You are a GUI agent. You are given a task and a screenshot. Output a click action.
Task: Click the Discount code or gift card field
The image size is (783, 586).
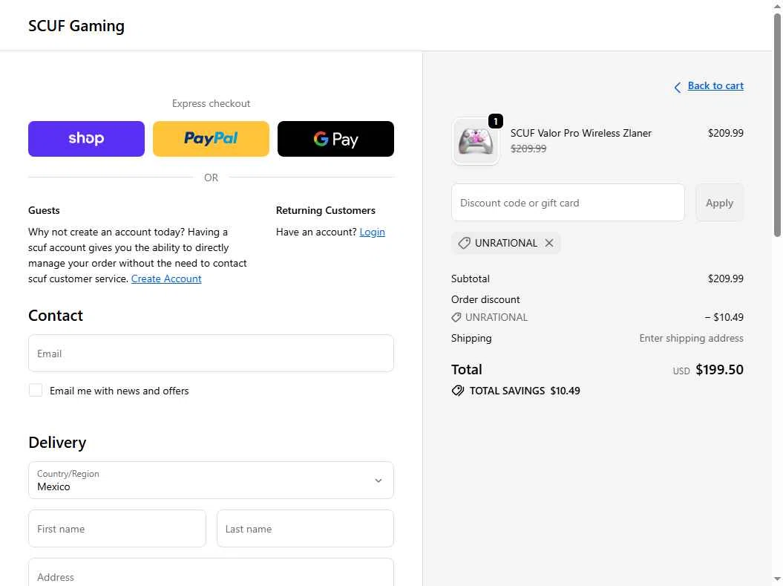coord(568,203)
